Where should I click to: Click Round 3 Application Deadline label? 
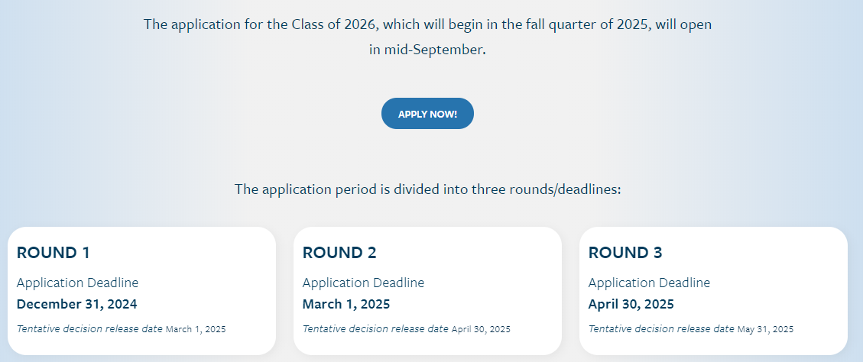[649, 283]
